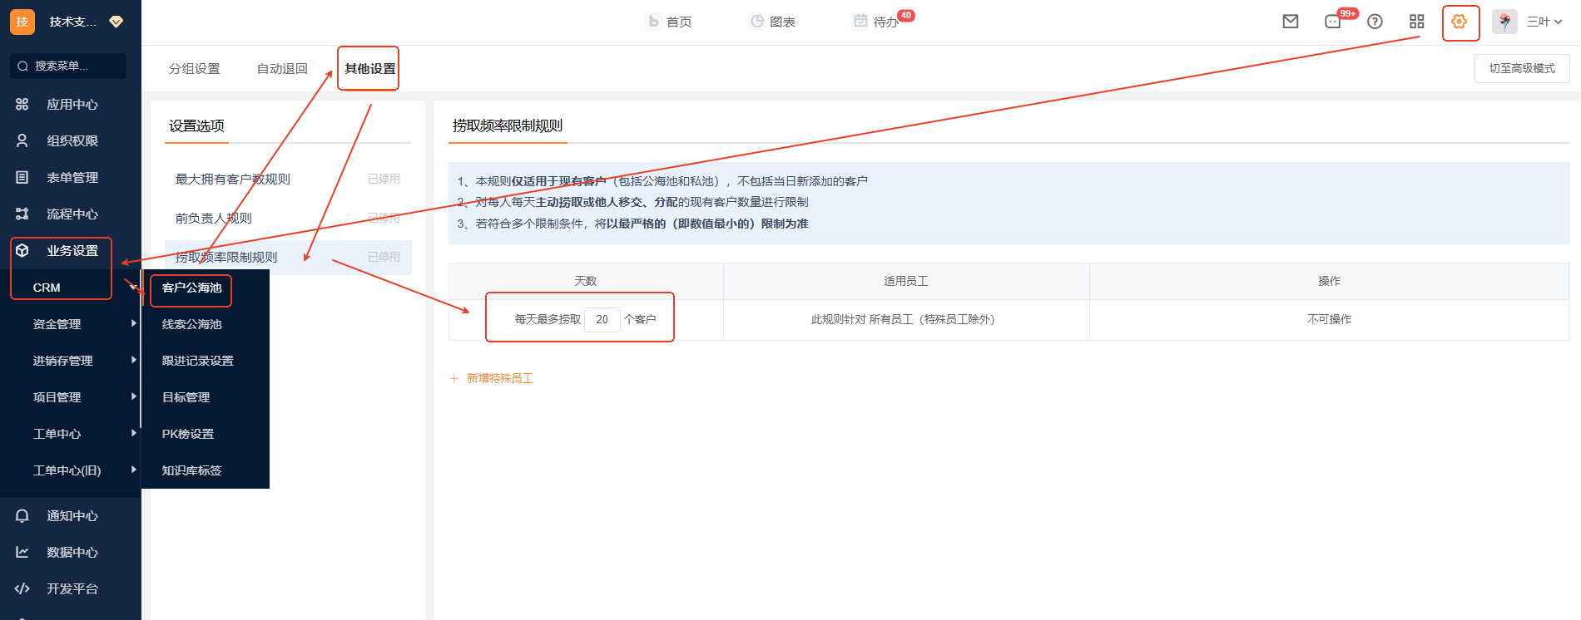The width and height of the screenshot is (1581, 620).
Task: Click the 已停用 status of 最大拥有客户数规则
Action: tap(384, 179)
